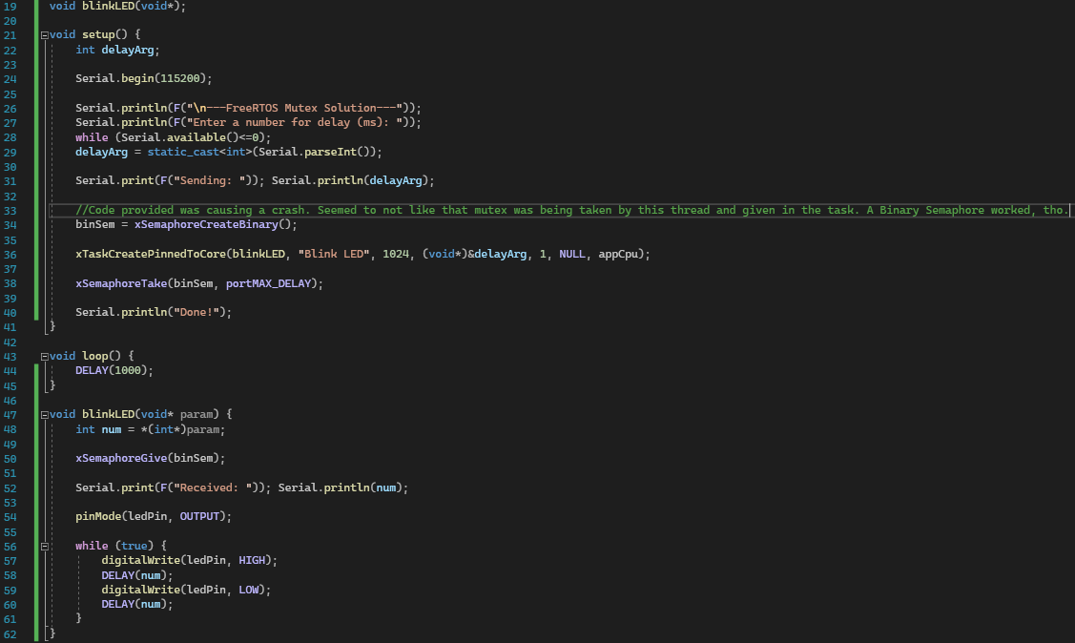Click line number 62 in the gutter
This screenshot has height=643, width=1075.
[x=10, y=633]
